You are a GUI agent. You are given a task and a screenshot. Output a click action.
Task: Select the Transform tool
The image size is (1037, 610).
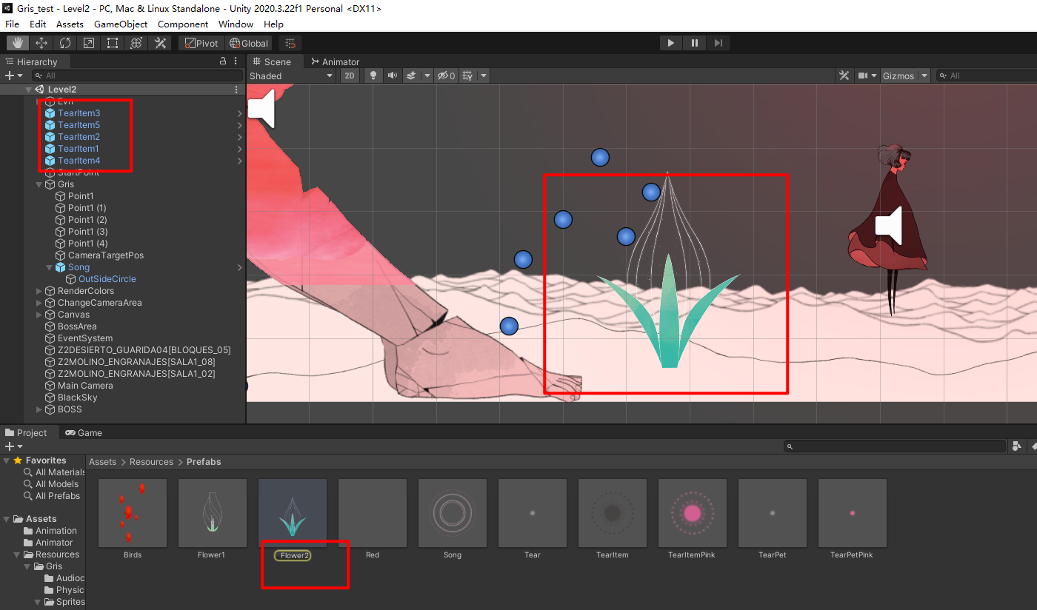click(136, 43)
